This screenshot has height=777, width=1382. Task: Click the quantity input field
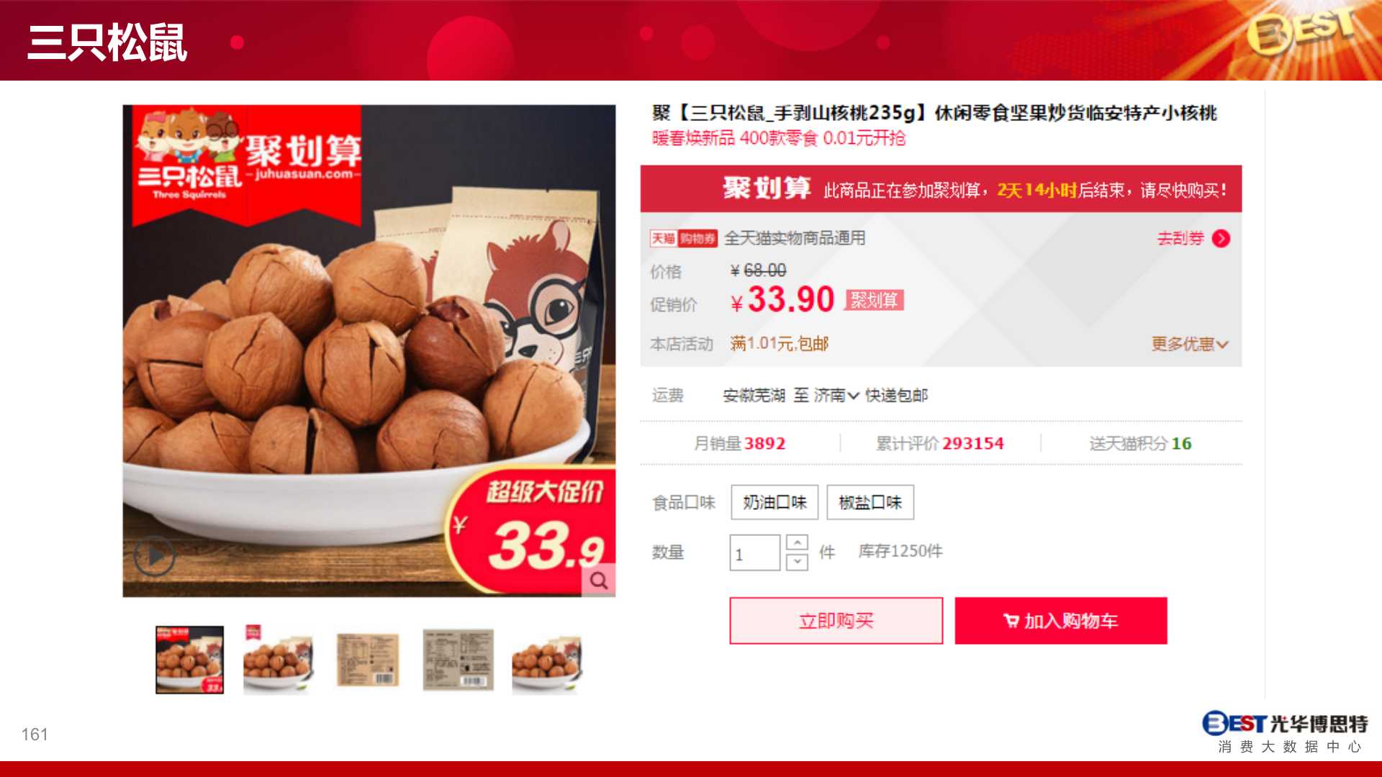coord(754,553)
